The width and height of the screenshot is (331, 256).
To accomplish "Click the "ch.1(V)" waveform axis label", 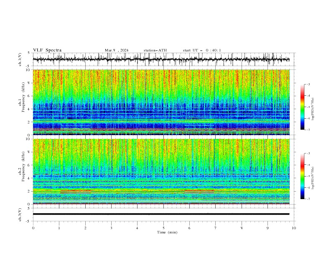I will click(20, 59).
